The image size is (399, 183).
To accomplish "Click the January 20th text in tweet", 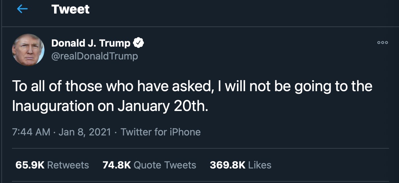I will [x=163, y=106].
